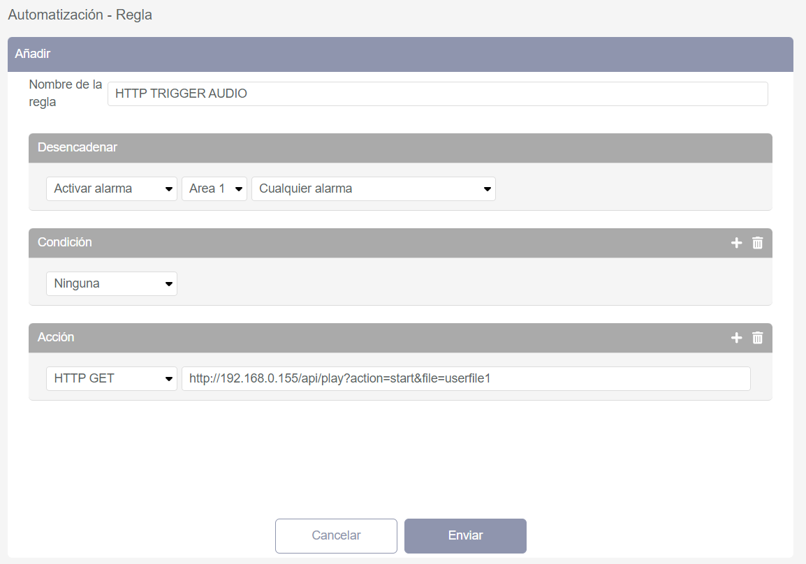The image size is (806, 564).
Task: Open the Cualquier alarma dropdown
Action: pos(373,188)
